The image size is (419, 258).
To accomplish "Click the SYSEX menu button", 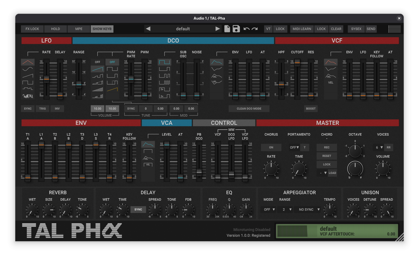I will pyautogui.click(x=356, y=29).
